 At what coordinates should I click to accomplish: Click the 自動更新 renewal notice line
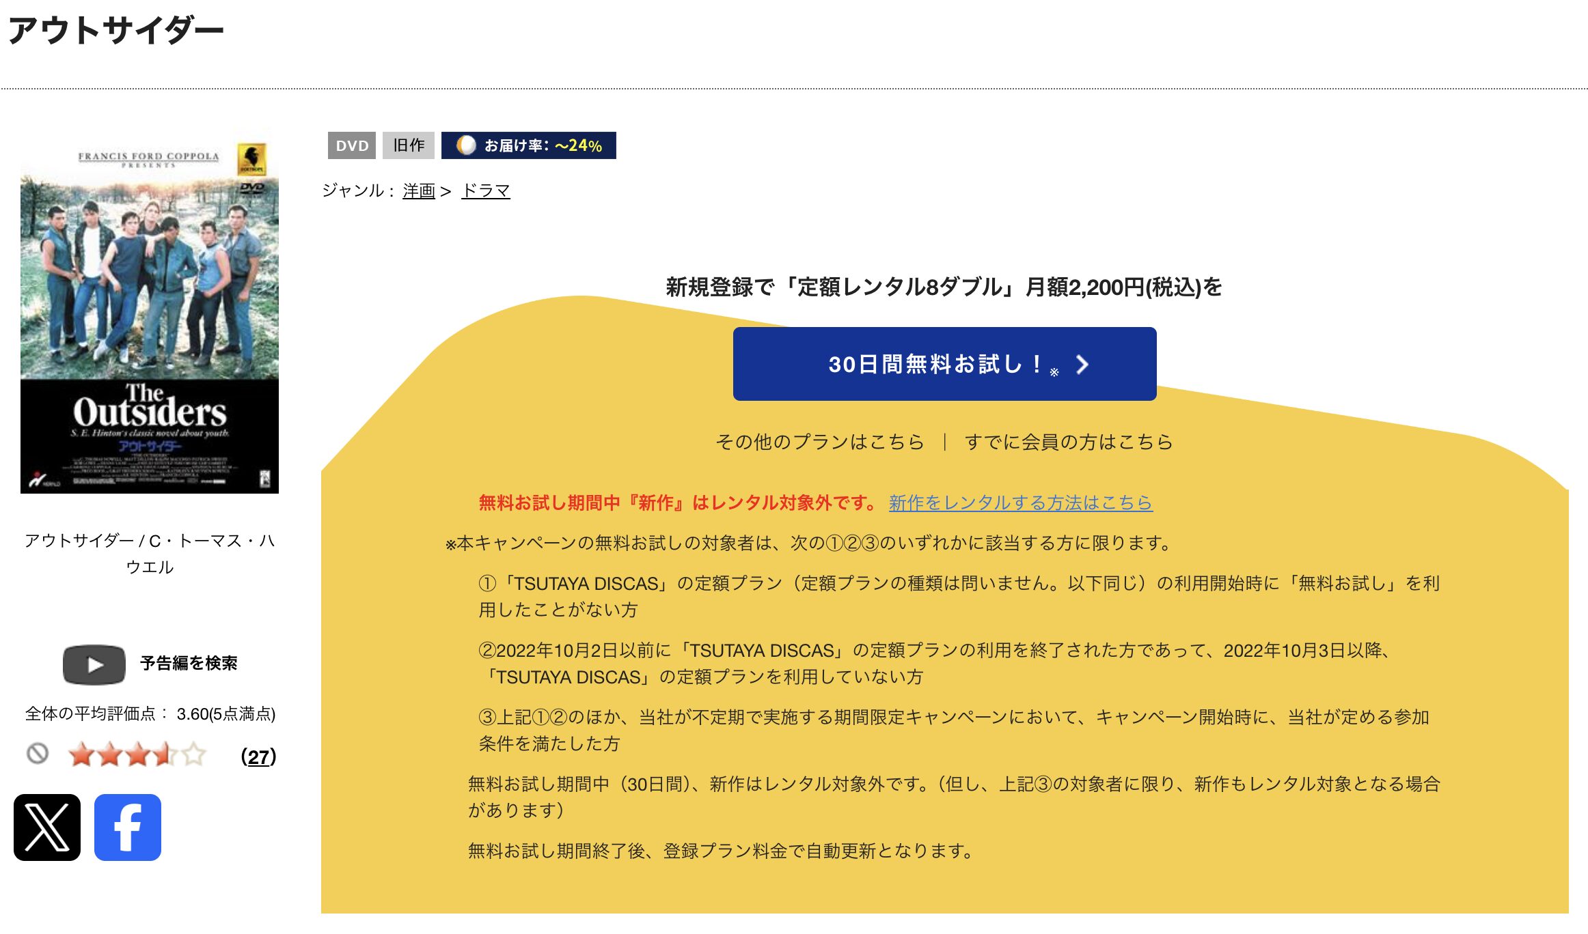(x=721, y=851)
